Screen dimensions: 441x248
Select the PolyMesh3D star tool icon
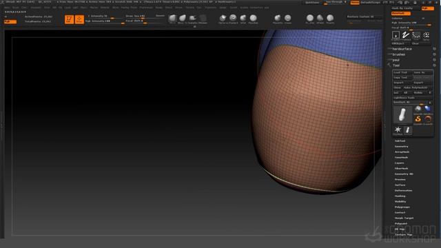pos(398,130)
